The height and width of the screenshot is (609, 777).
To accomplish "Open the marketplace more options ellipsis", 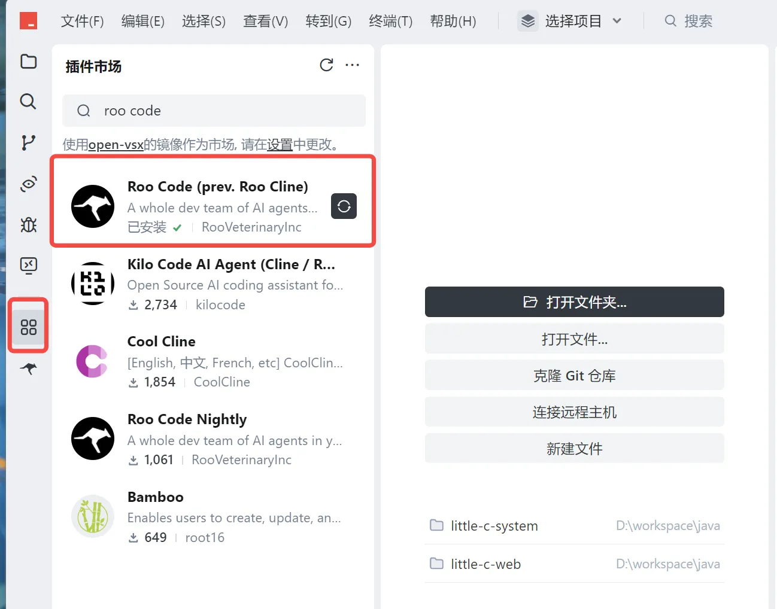I will point(353,65).
